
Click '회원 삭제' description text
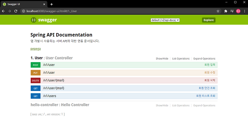210,80
